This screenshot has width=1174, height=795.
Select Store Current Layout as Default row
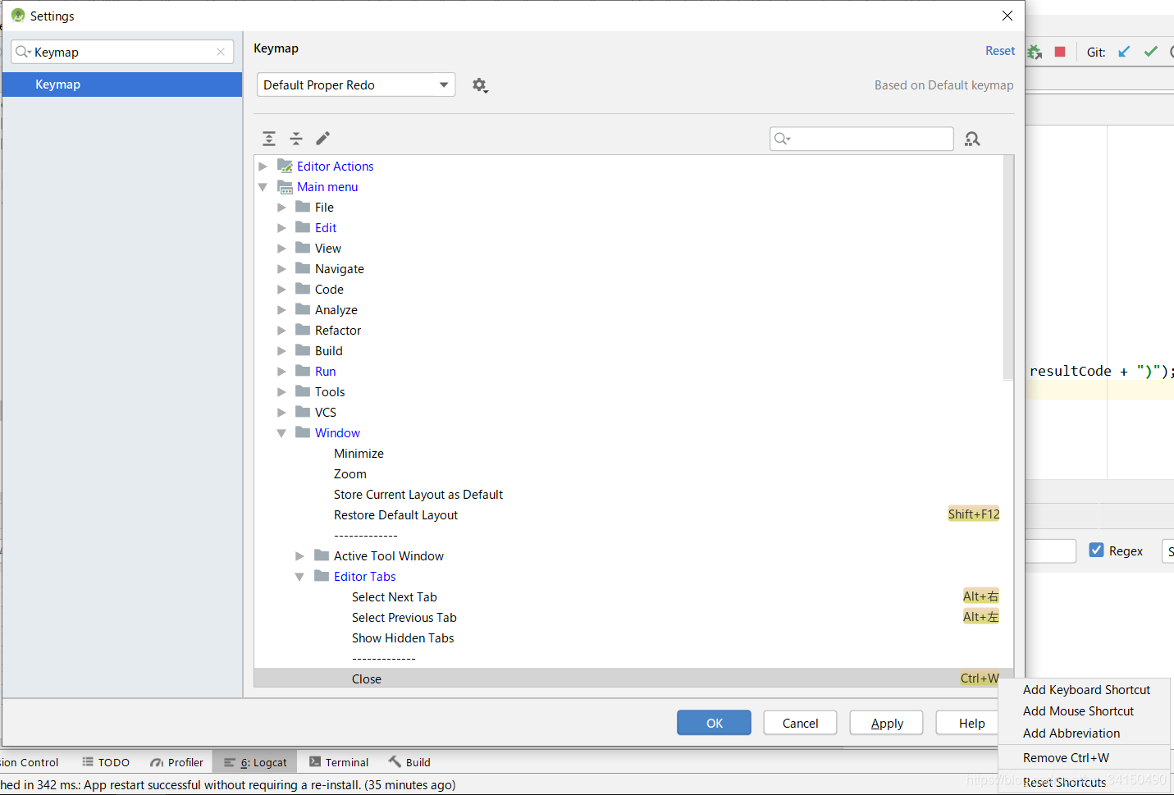coord(628,495)
